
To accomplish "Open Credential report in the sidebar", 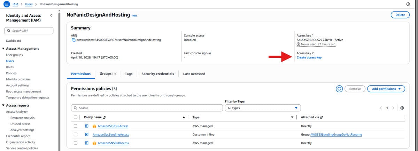I will (18, 136).
